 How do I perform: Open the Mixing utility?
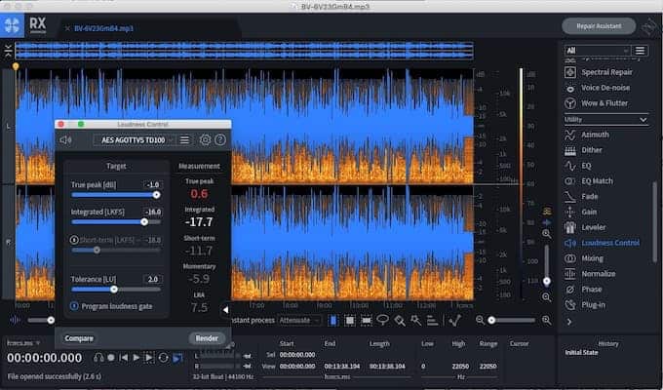click(x=584, y=258)
